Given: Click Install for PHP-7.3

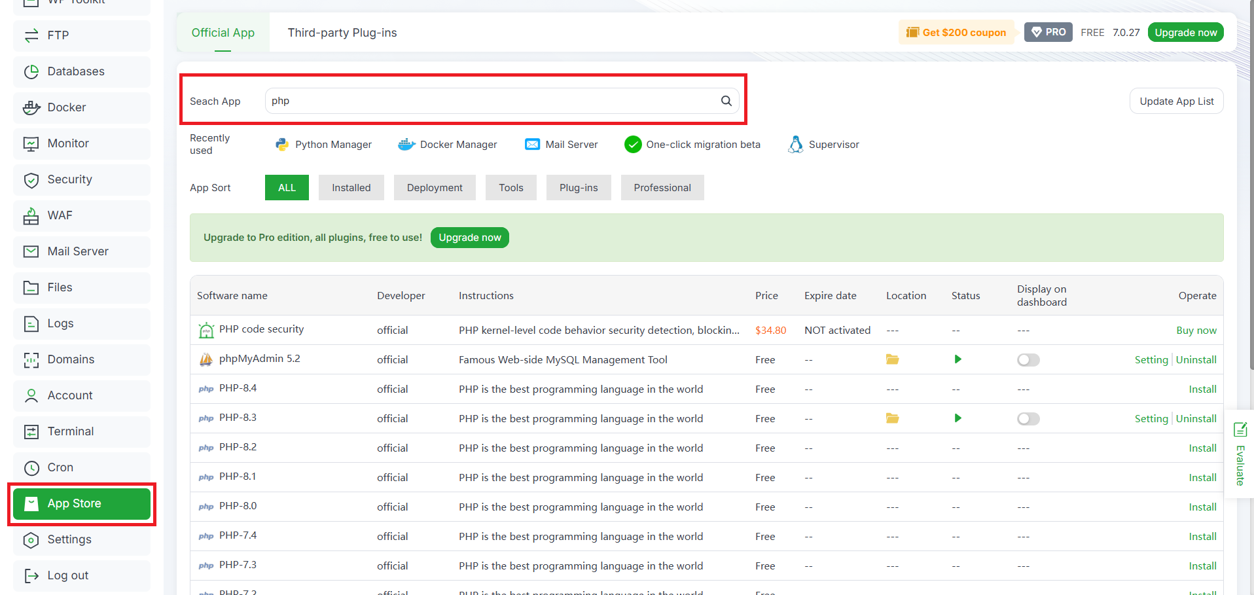Looking at the screenshot, I should [1203, 566].
